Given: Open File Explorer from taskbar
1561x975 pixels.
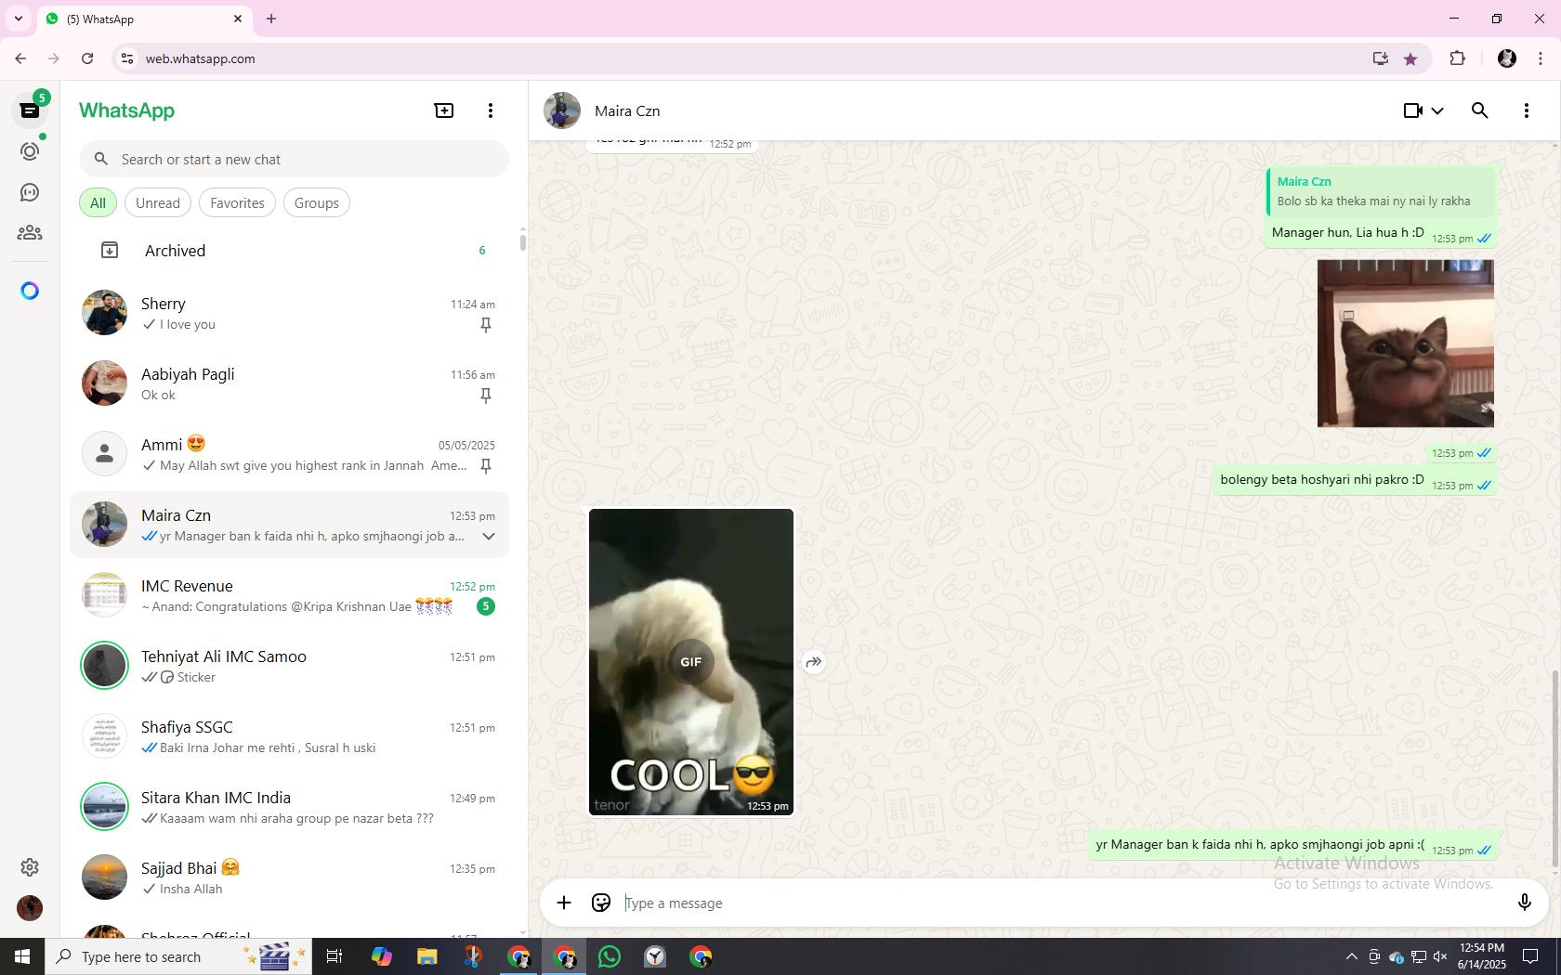Looking at the screenshot, I should 426,956.
